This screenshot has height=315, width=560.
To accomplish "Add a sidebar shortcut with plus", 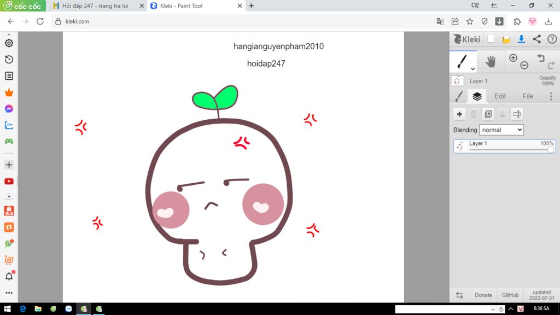I will pos(9,165).
